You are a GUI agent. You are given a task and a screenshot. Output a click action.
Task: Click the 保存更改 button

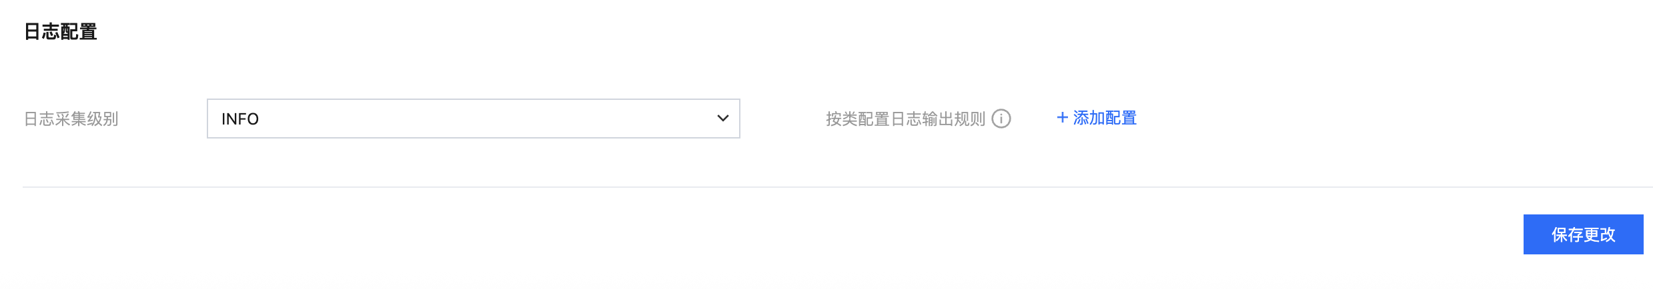tap(1584, 234)
